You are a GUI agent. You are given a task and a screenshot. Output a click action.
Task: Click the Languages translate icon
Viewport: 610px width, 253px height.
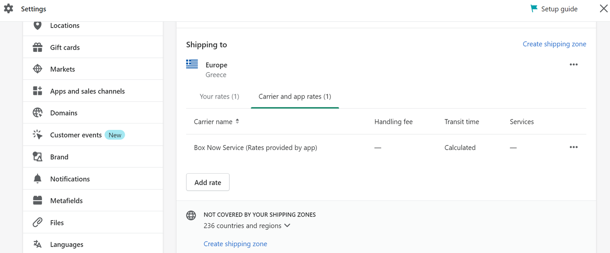37,244
